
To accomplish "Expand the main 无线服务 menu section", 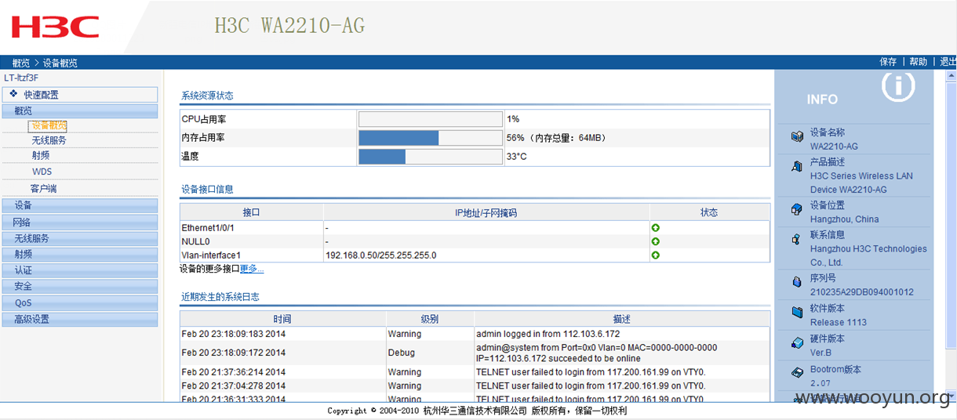I will coord(80,238).
